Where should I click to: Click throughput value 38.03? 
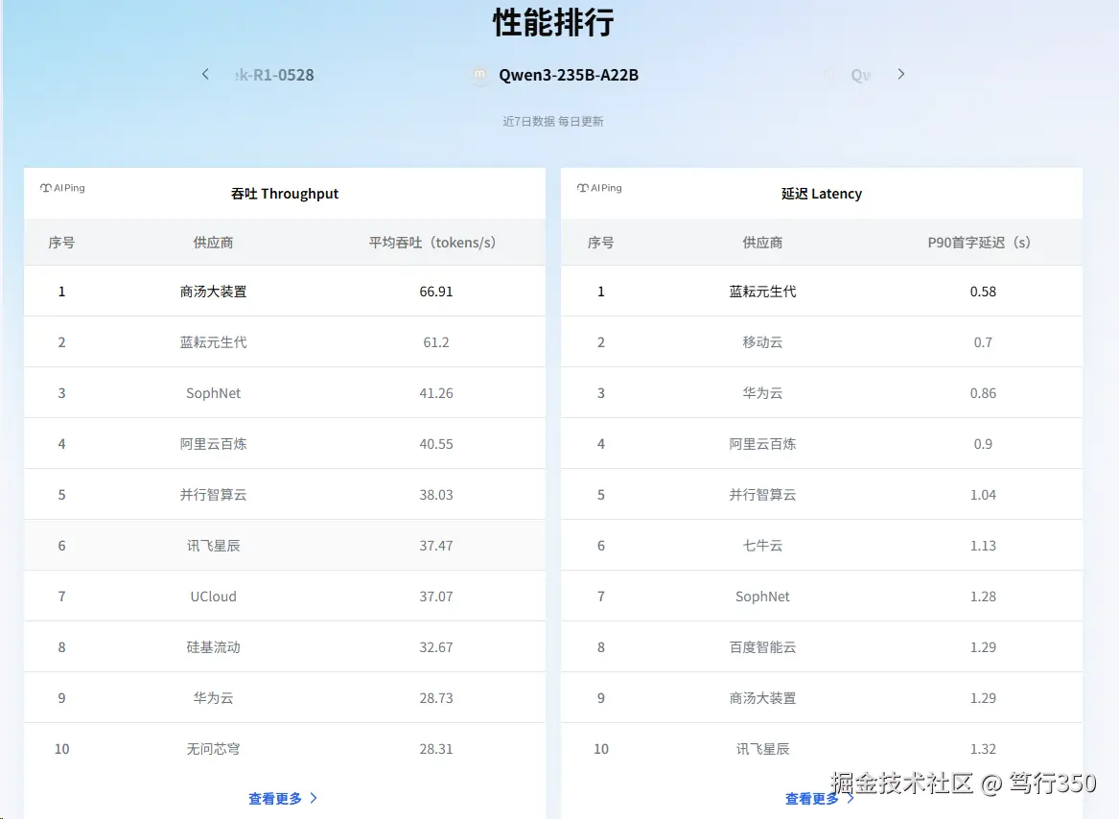436,494
